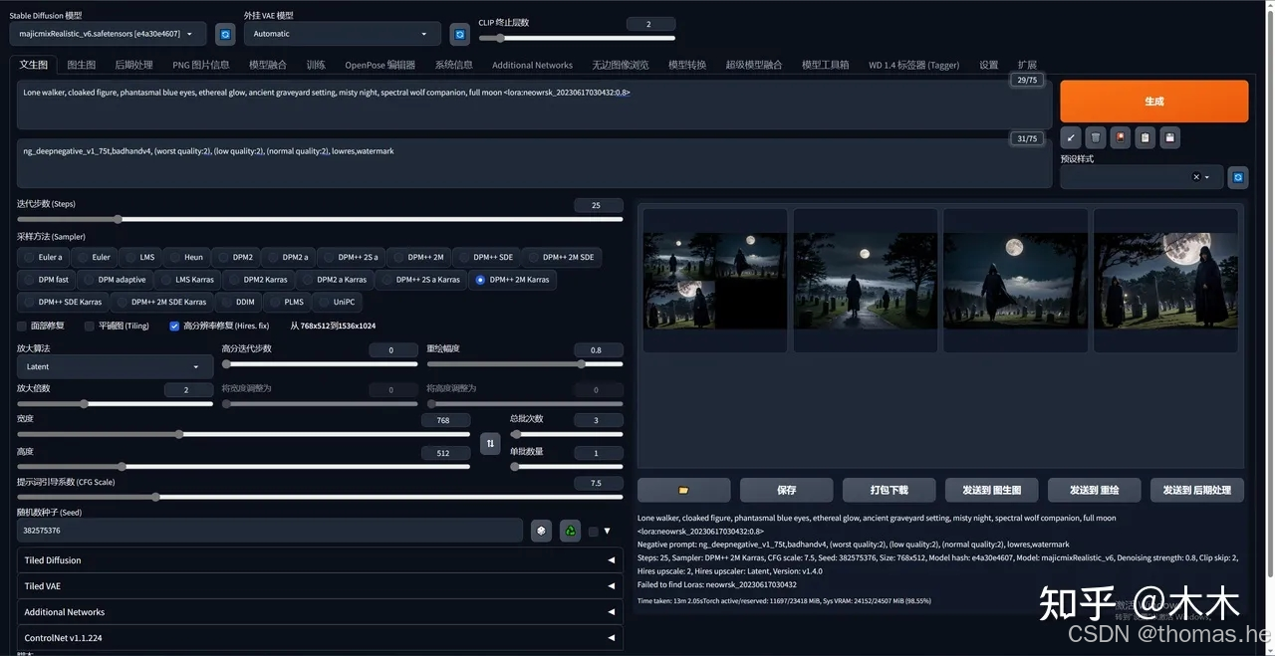Open the 模型融合 tab

[268, 65]
